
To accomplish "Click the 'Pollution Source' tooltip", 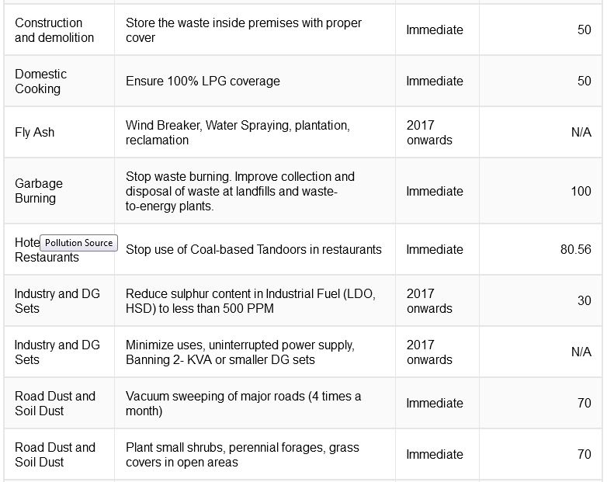I will pos(78,243).
